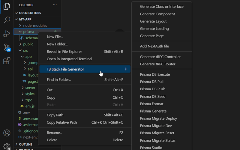Choose Rename... from context menu
Viewport: 240px width, 150px height.
85,133
